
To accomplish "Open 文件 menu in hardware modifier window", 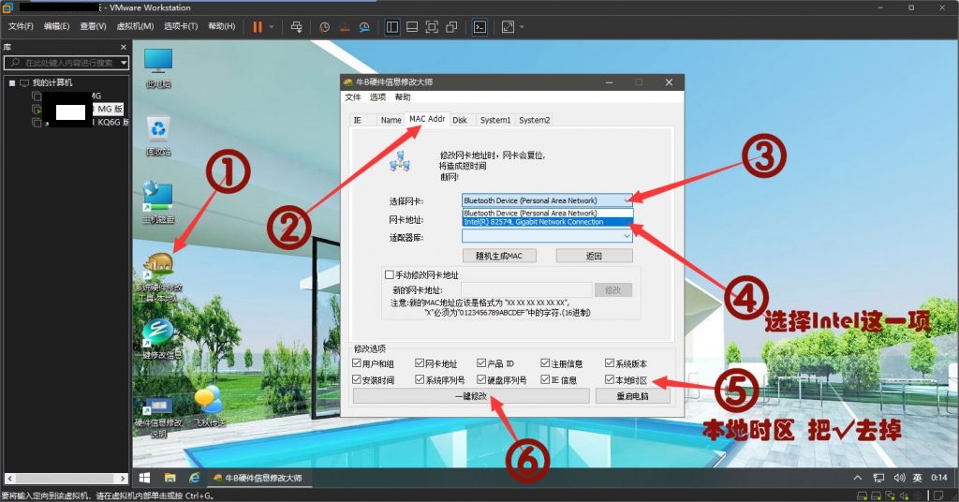I will 353,97.
